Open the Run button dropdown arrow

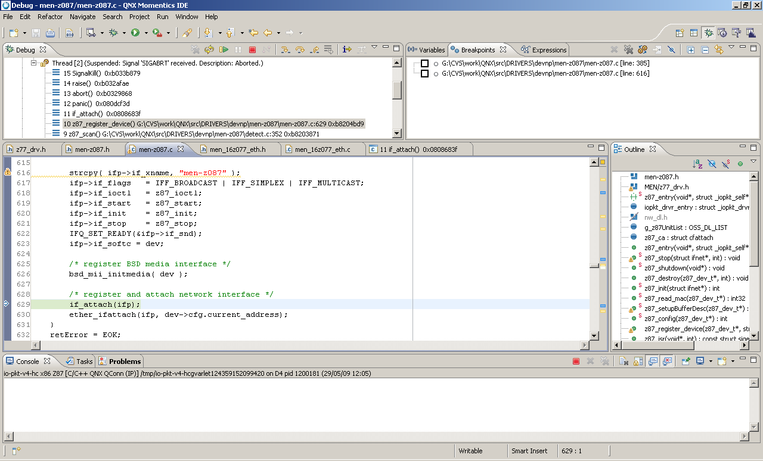pyautogui.click(x=146, y=33)
